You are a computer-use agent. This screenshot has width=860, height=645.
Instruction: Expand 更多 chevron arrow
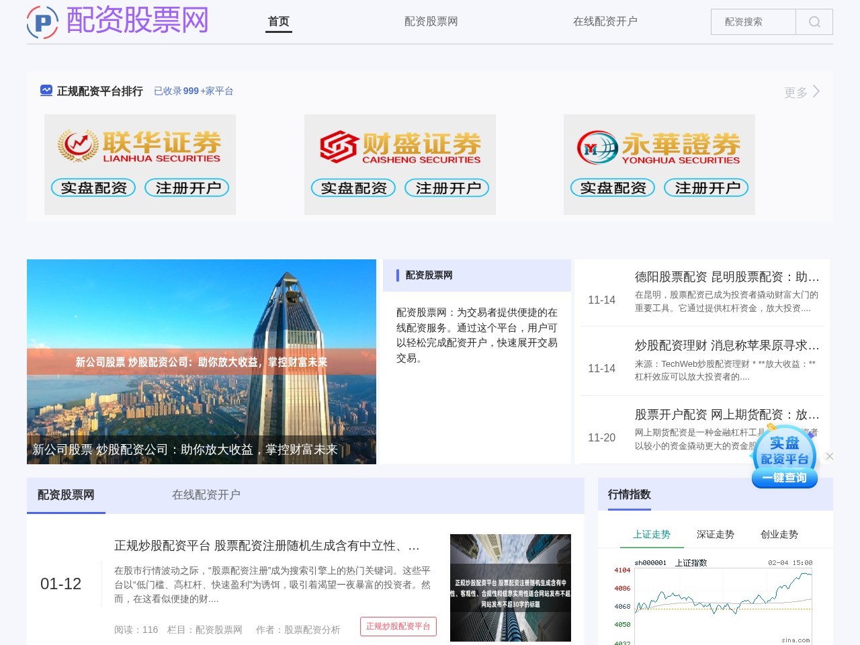tap(816, 91)
